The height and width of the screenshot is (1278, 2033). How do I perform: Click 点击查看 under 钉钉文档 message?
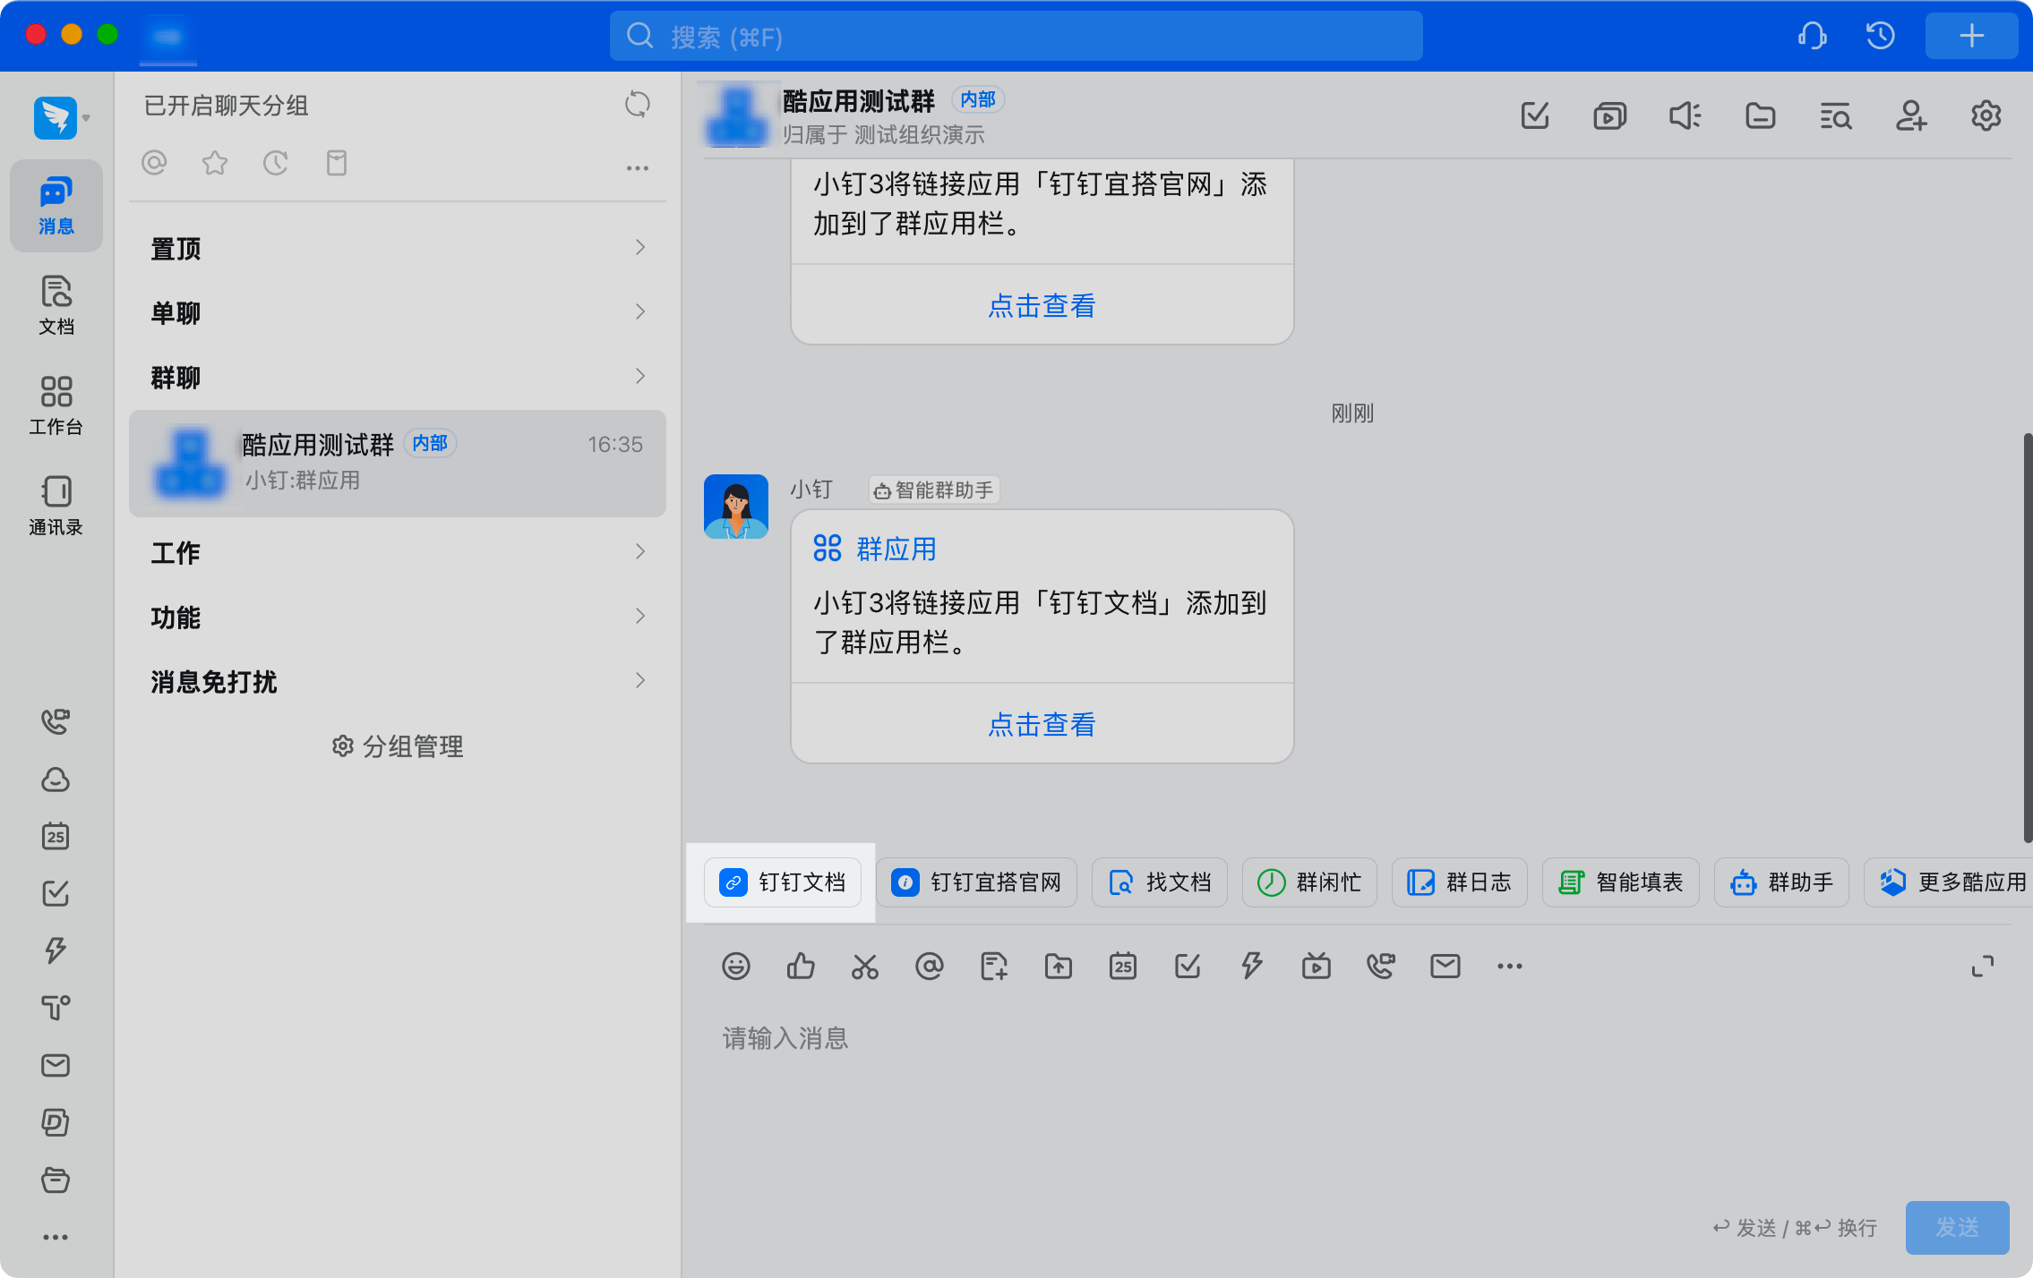coord(1042,724)
